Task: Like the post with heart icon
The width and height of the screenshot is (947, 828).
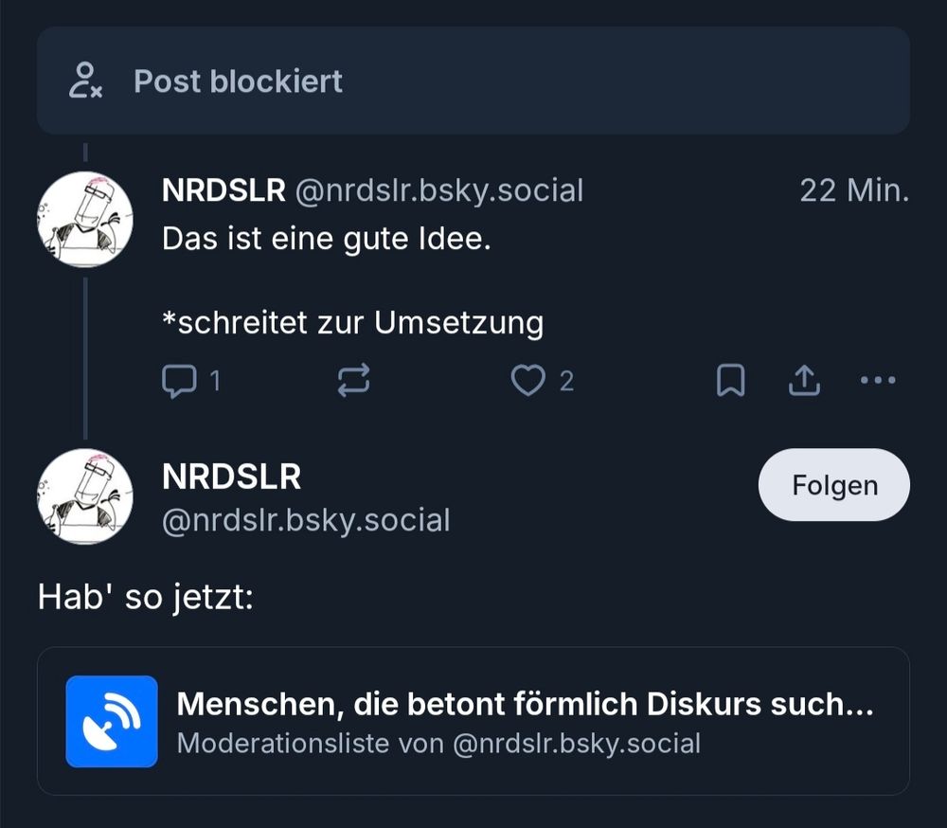Action: point(527,381)
